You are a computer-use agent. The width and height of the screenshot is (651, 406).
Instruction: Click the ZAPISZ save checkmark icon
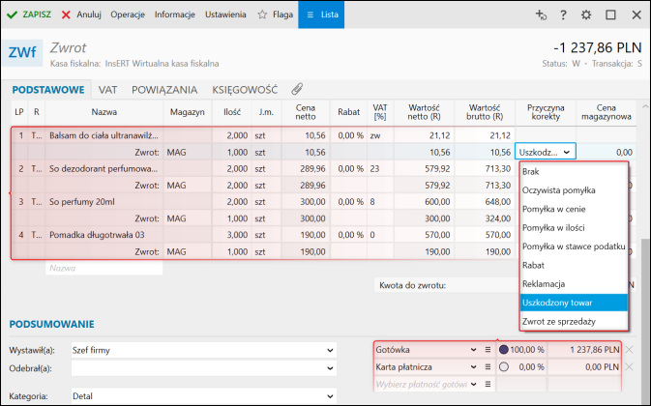13,15
